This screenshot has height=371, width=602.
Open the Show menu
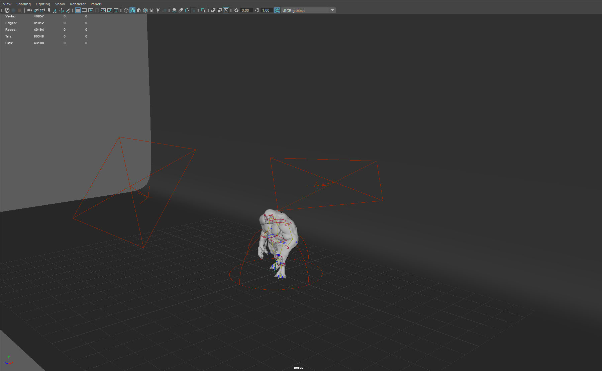click(60, 4)
